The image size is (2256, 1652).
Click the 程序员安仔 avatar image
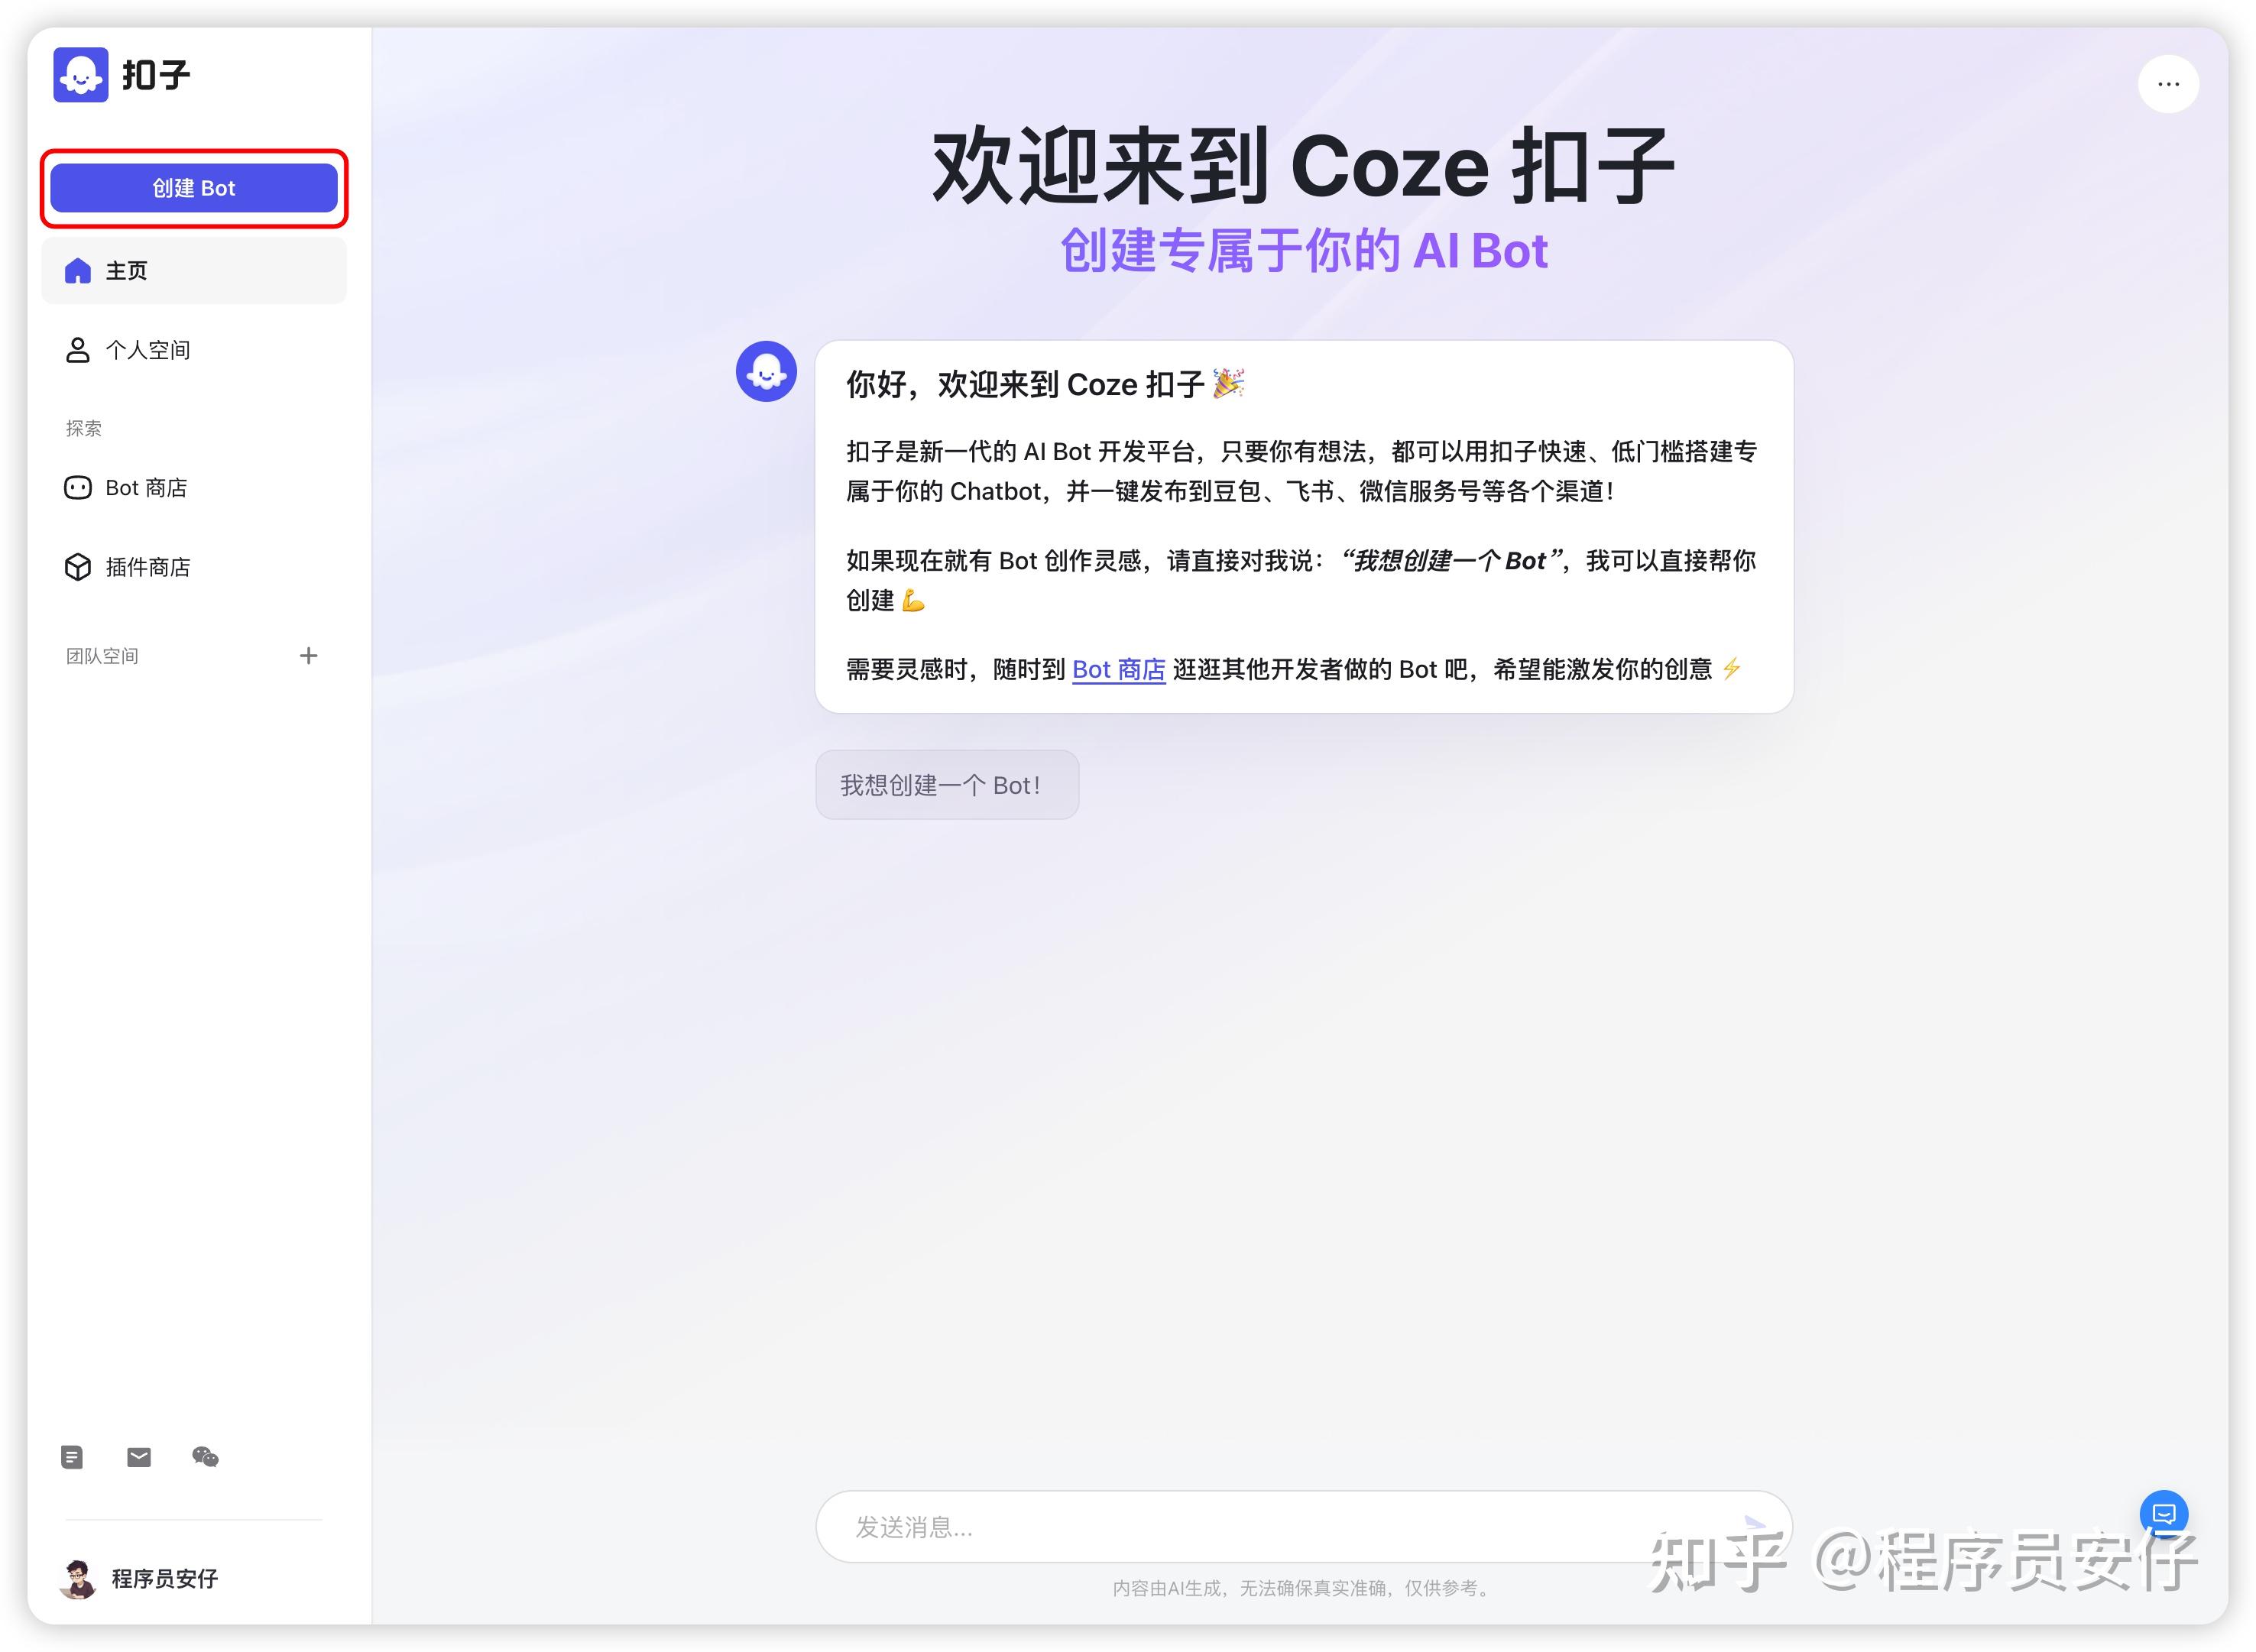(78, 1579)
